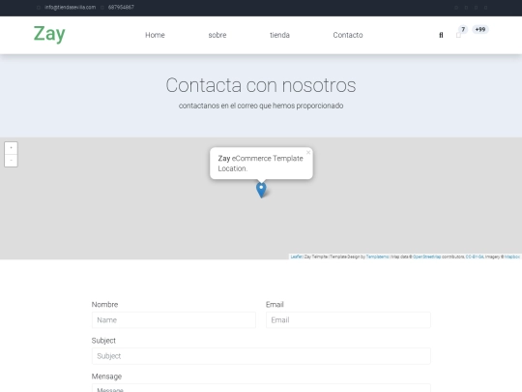522x392 pixels.
Task: Open the Mapbox attribution link
Action: pyautogui.click(x=512, y=256)
